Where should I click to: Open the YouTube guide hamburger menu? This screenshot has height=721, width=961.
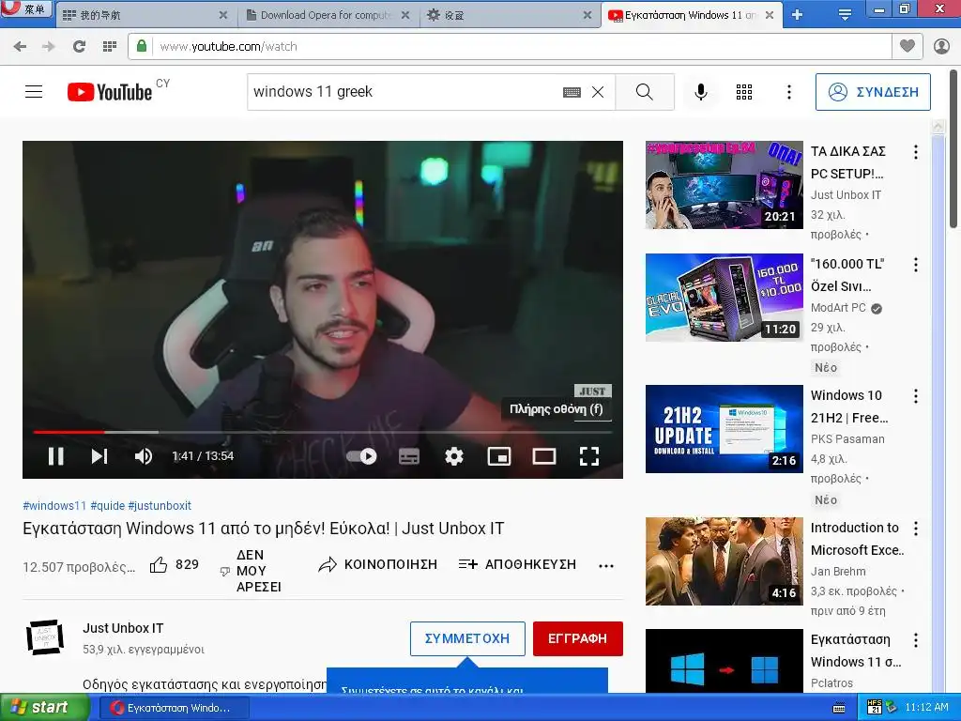pos(34,92)
